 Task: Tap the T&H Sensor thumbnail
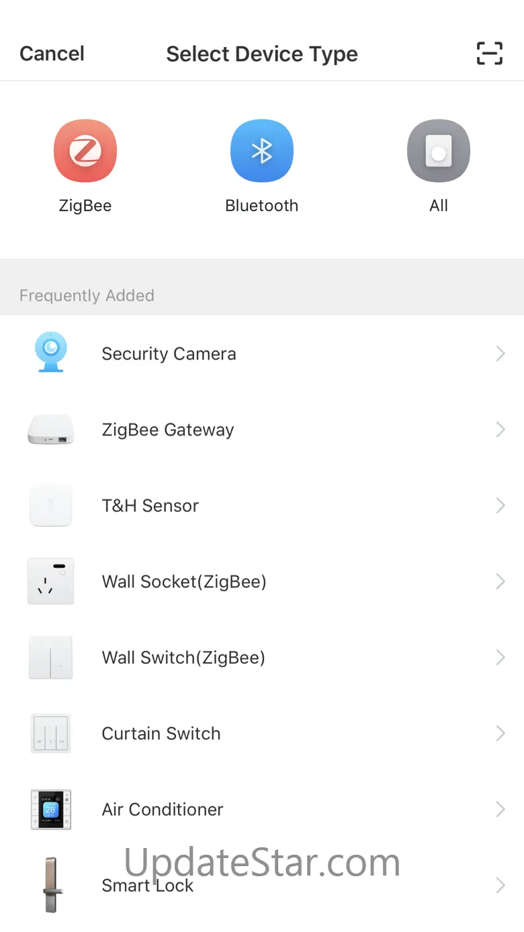tap(50, 505)
